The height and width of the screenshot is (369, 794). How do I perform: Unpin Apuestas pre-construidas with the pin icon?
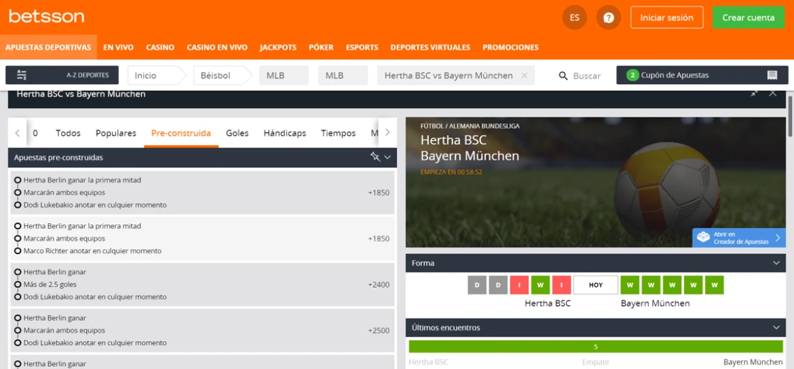click(x=375, y=157)
